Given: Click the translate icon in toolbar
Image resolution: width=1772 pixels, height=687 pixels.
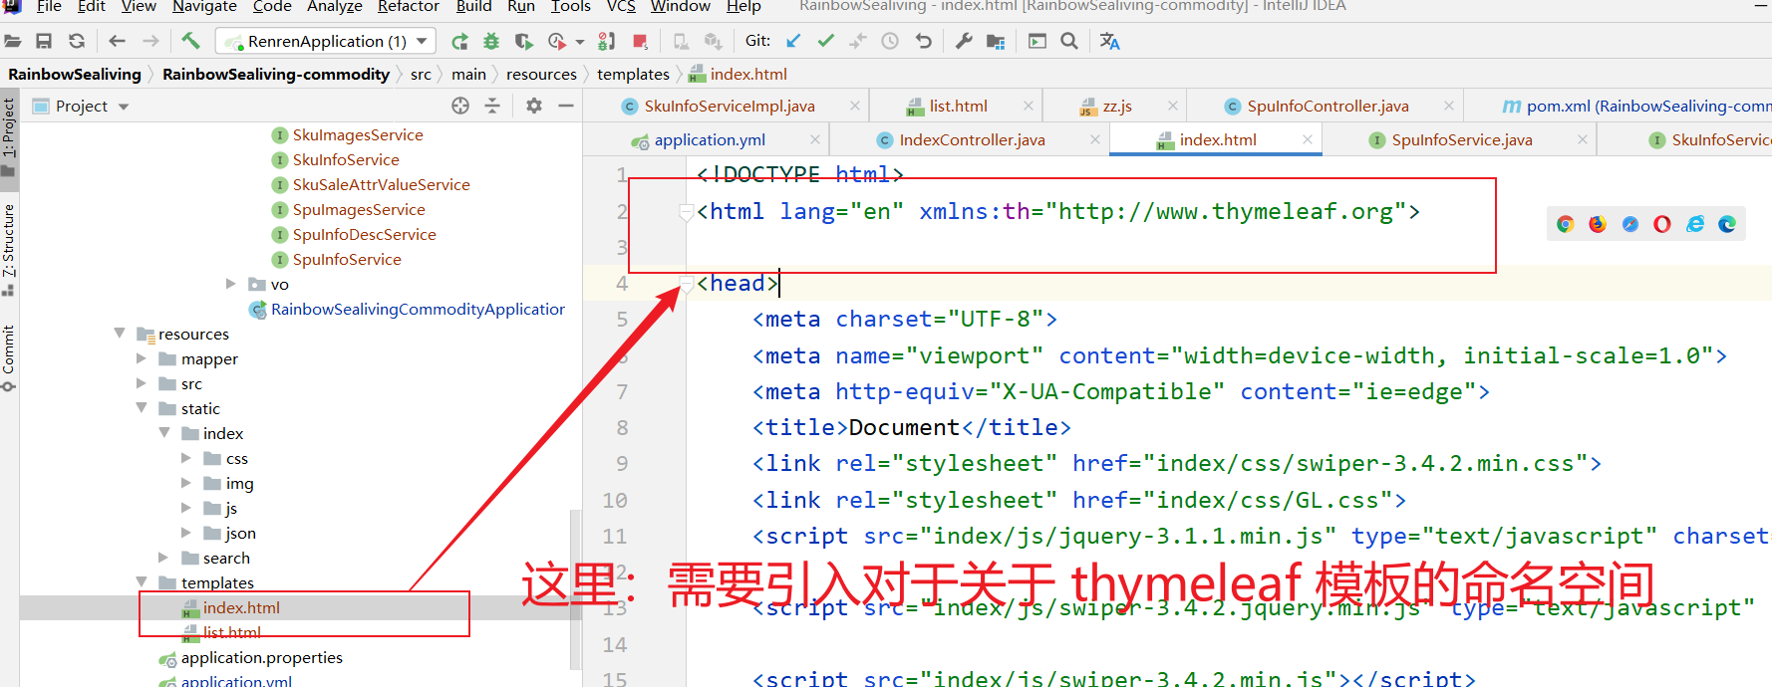Looking at the screenshot, I should click(1110, 41).
